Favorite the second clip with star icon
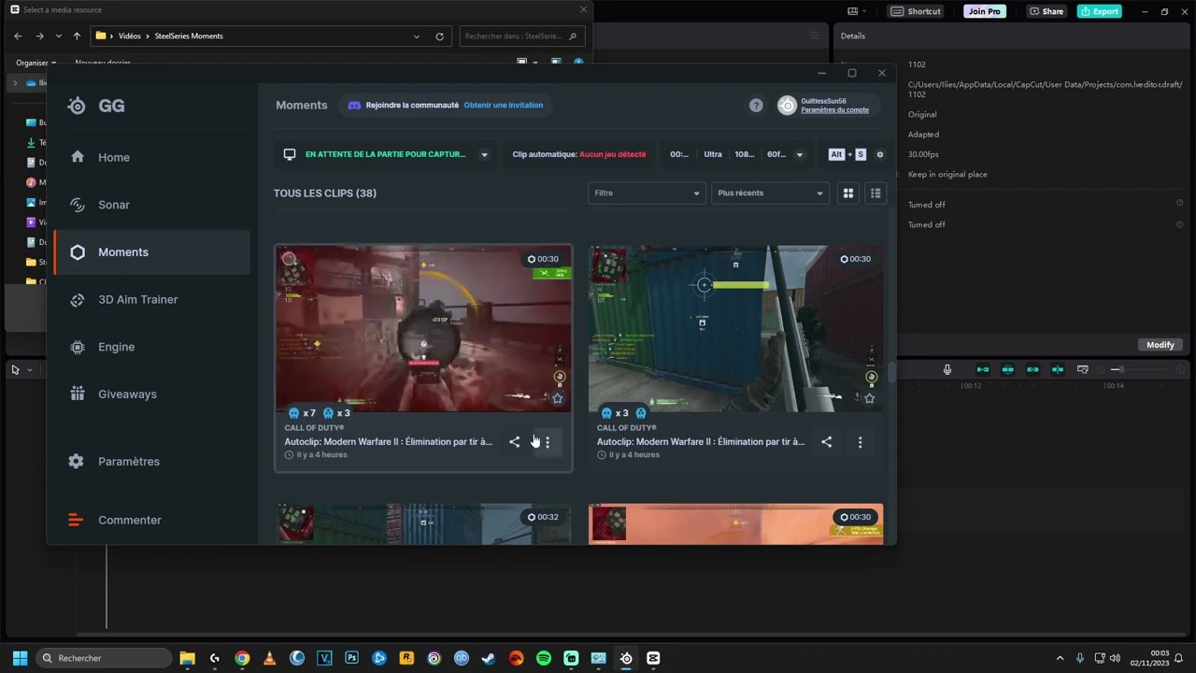1196x673 pixels. (x=870, y=398)
